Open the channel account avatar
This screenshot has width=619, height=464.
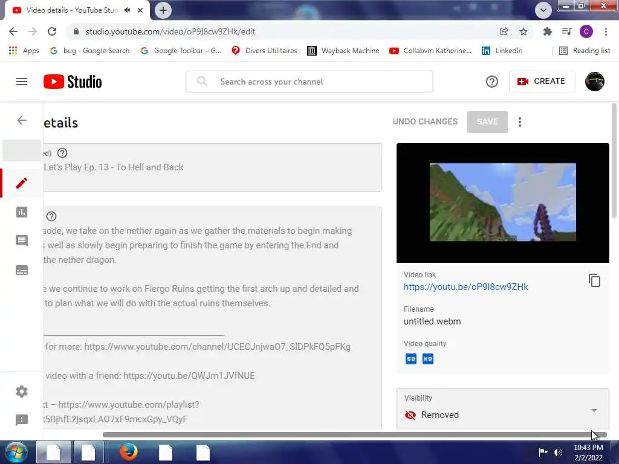(595, 82)
